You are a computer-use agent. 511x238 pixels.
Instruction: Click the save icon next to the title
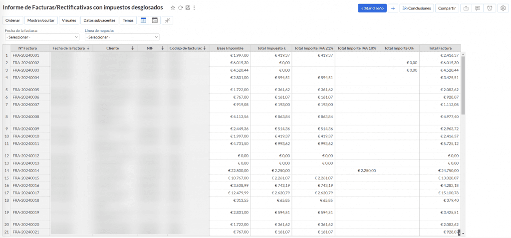pyautogui.click(x=187, y=8)
